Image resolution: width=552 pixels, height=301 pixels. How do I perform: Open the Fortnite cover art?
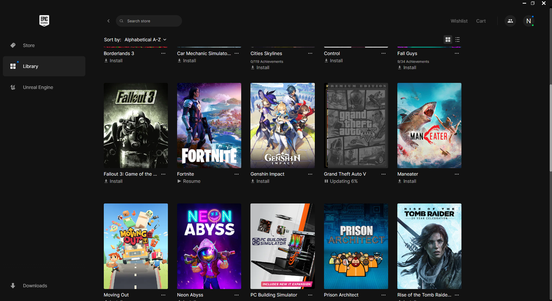click(209, 125)
